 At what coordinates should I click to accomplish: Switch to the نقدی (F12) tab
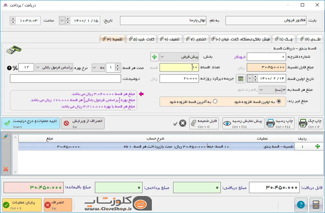[310, 39]
